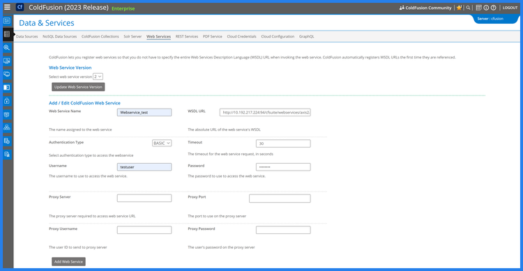The height and width of the screenshot is (271, 523).
Task: Click the ColdFusion Cf logo
Action: coord(20,7)
